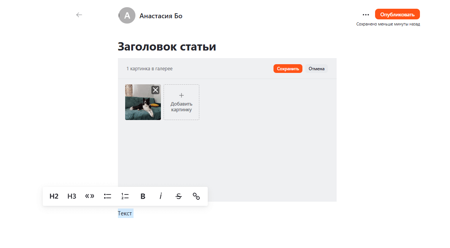Toggle bold formatting

(143, 196)
